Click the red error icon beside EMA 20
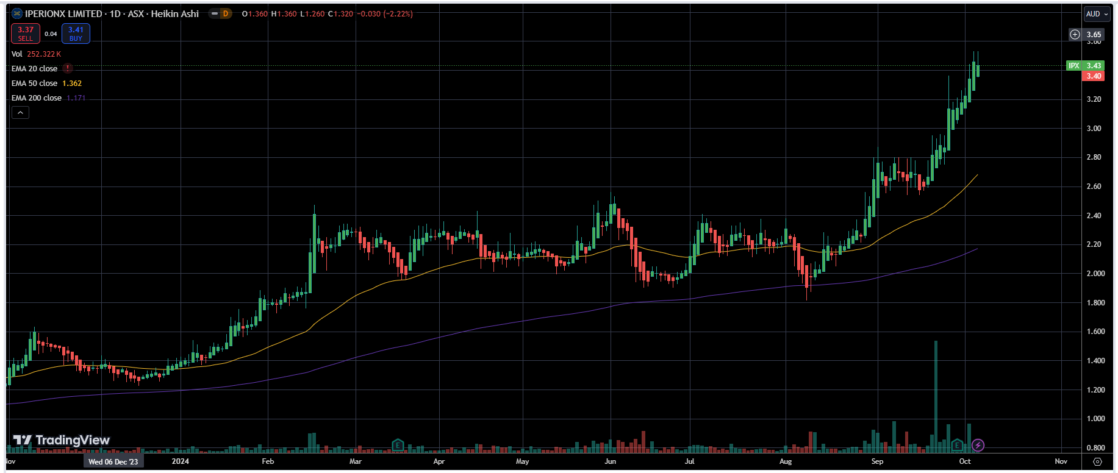 point(67,68)
